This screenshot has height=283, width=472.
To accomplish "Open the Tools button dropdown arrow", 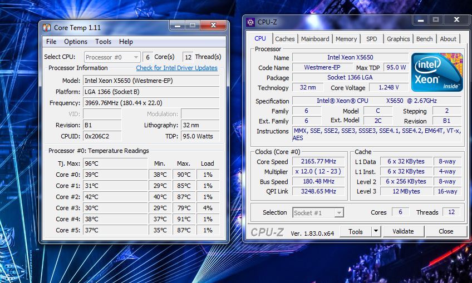I will pyautogui.click(x=376, y=232).
